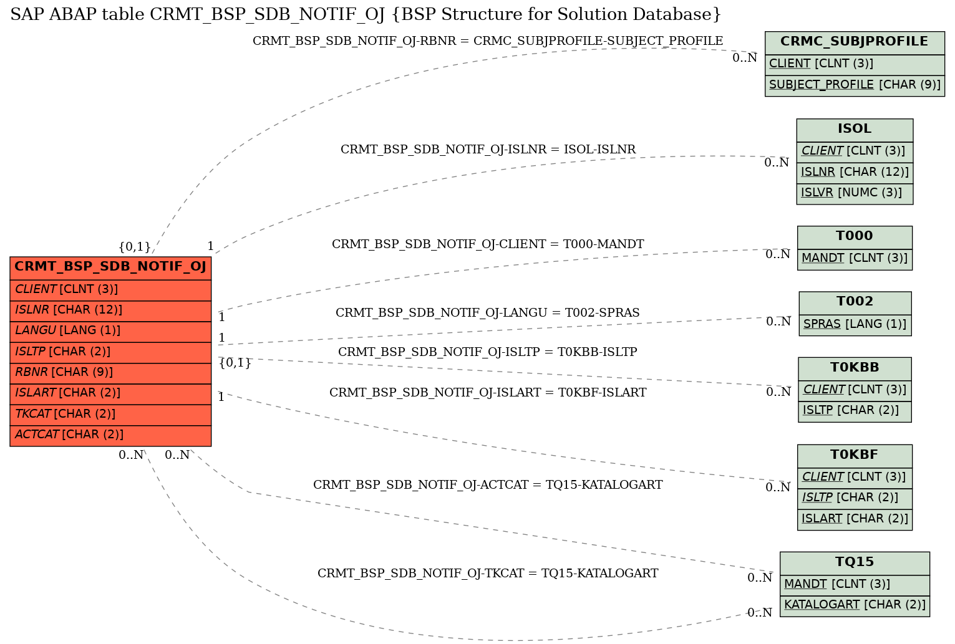Click the ISLTP = T0KBB-ISLTP relation label
Screen dimensions: 955x644
[x=488, y=352]
